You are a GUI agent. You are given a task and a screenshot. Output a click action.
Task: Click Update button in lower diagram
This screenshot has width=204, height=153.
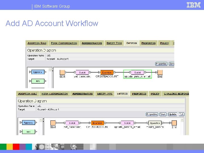coord(173,114)
